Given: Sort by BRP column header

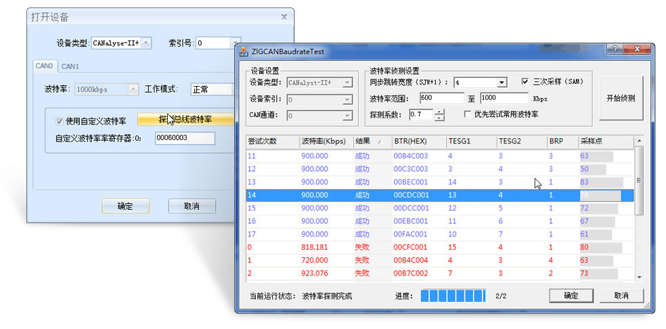Looking at the screenshot, I should tap(563, 141).
